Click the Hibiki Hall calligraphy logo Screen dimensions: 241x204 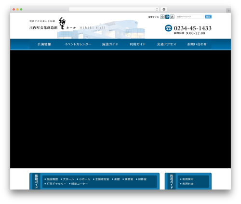(x=62, y=24)
